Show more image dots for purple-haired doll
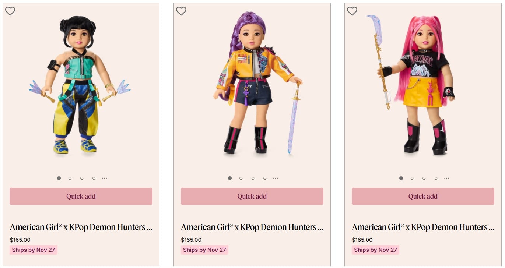Screen dimensions: 505x268 pyautogui.click(x=276, y=178)
